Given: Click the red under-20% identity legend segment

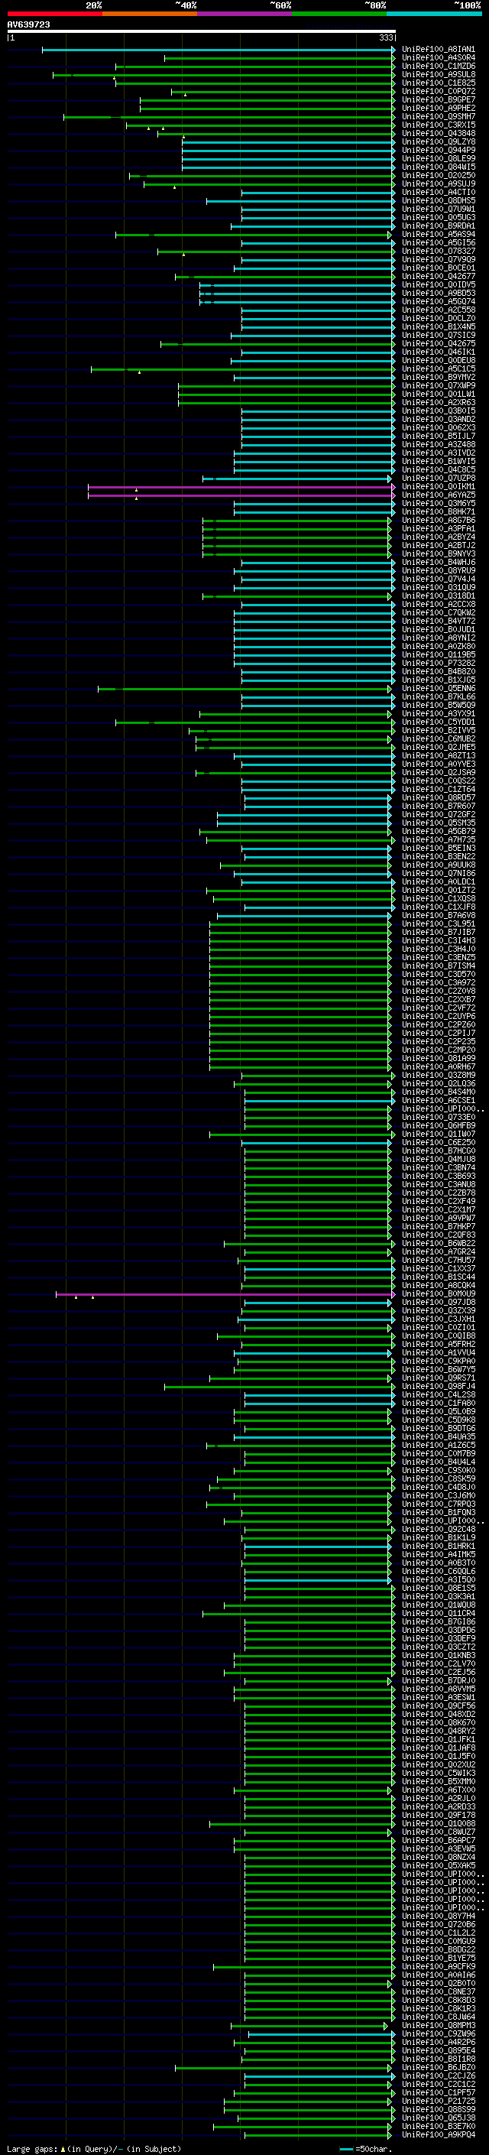Looking at the screenshot, I should pos(54,14).
